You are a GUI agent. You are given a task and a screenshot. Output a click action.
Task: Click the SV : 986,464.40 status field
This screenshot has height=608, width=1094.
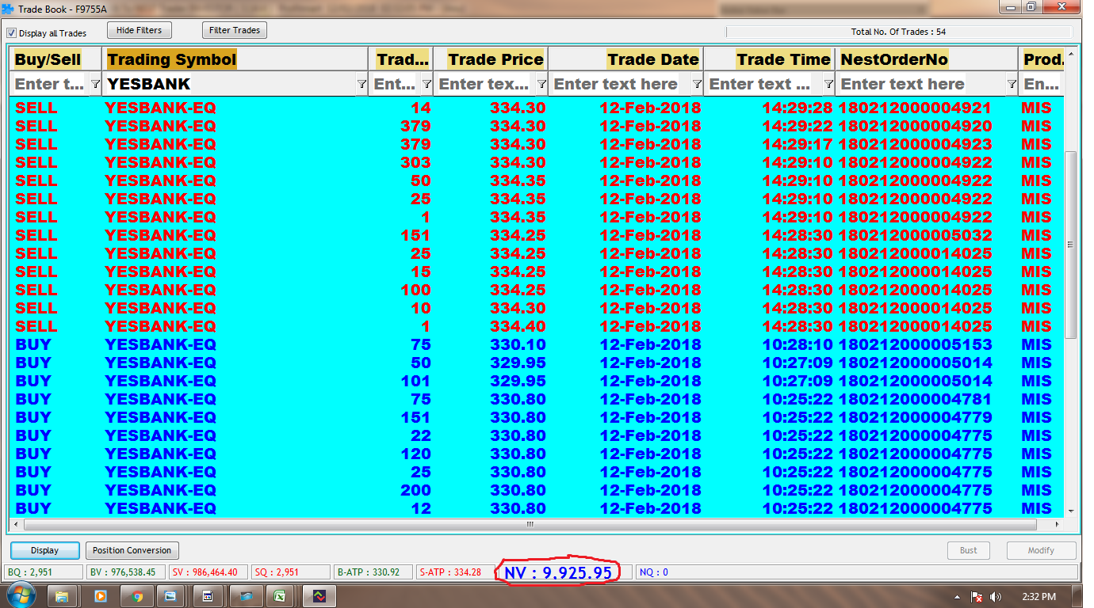tap(208, 572)
